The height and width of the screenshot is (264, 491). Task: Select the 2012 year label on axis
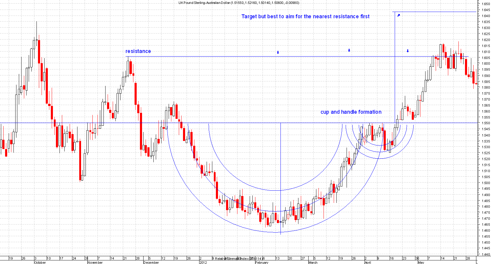pyautogui.click(x=203, y=263)
